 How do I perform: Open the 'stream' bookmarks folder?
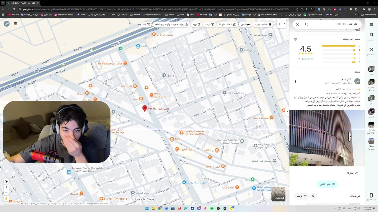[170, 14]
